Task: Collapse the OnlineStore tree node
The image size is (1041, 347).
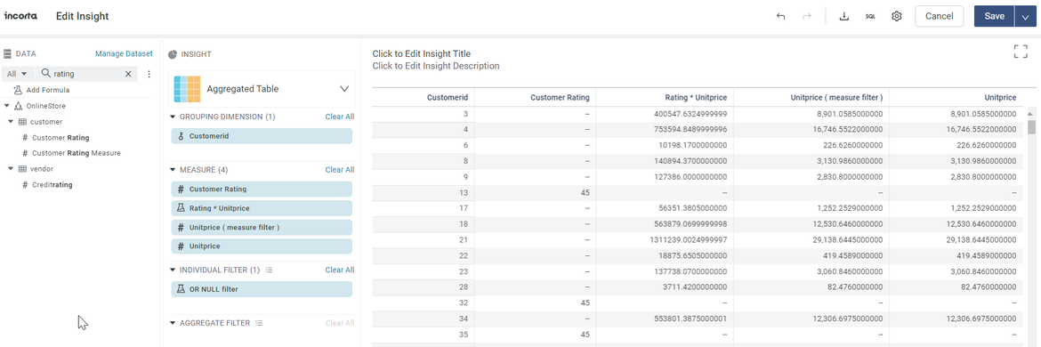Action: click(6, 106)
